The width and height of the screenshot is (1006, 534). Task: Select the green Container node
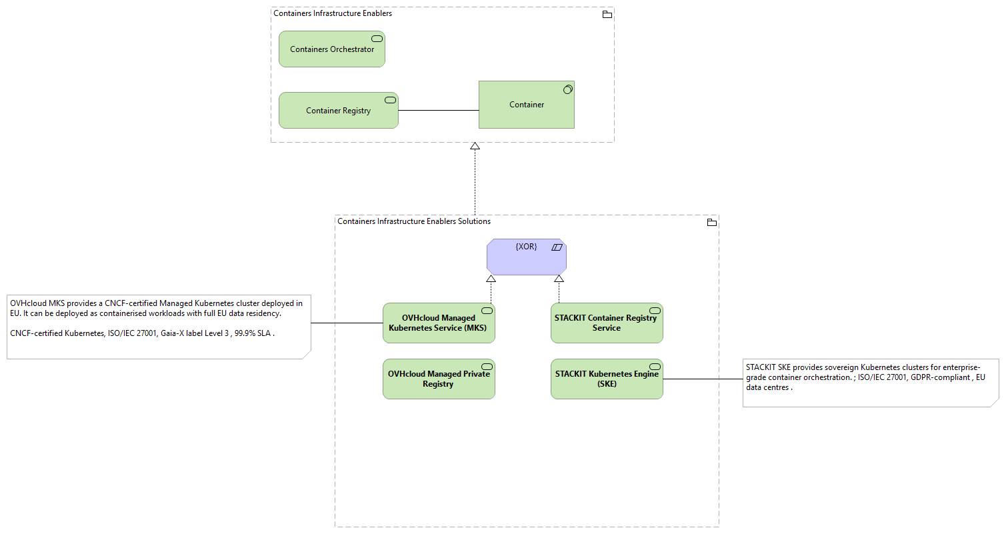tap(526, 105)
